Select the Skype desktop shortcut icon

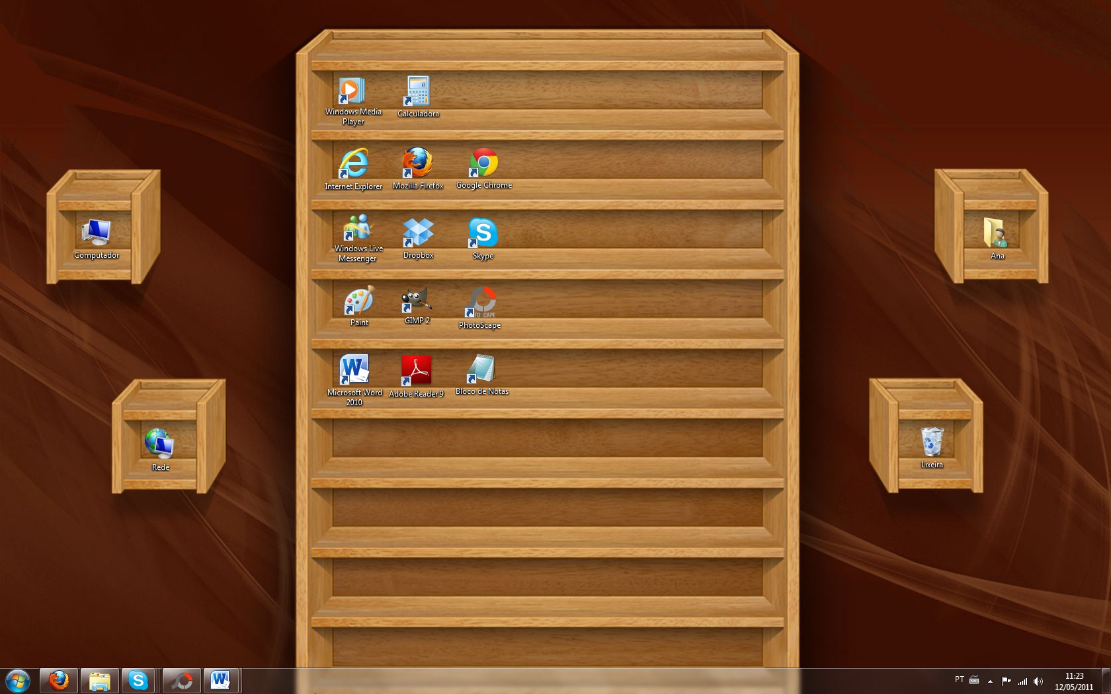[483, 239]
